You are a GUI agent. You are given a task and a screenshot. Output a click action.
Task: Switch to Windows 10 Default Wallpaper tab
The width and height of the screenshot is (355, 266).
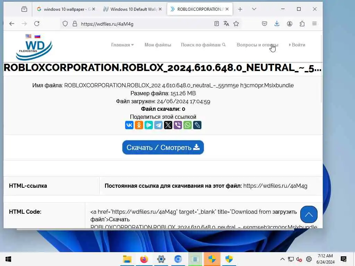pos(132,9)
